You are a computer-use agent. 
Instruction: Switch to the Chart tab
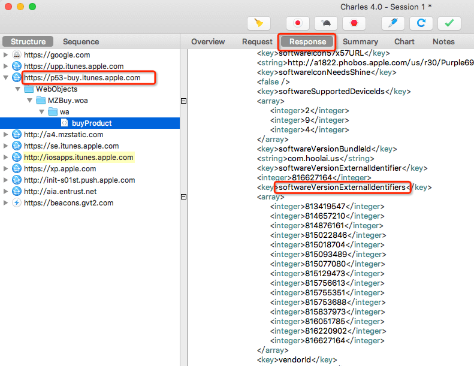[404, 42]
